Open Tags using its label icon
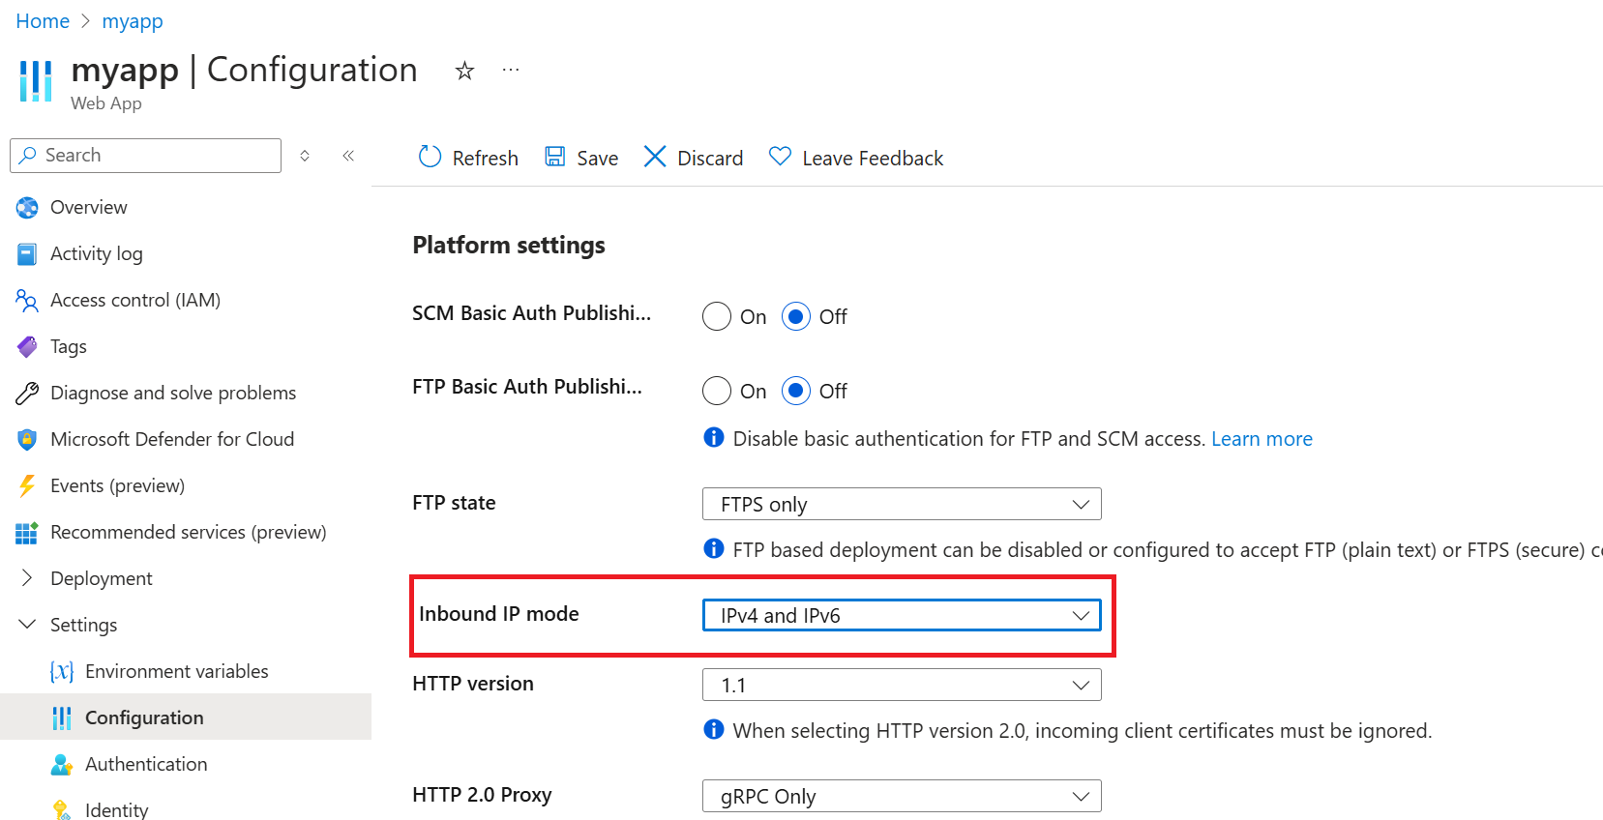This screenshot has height=820, width=1603. [26, 346]
